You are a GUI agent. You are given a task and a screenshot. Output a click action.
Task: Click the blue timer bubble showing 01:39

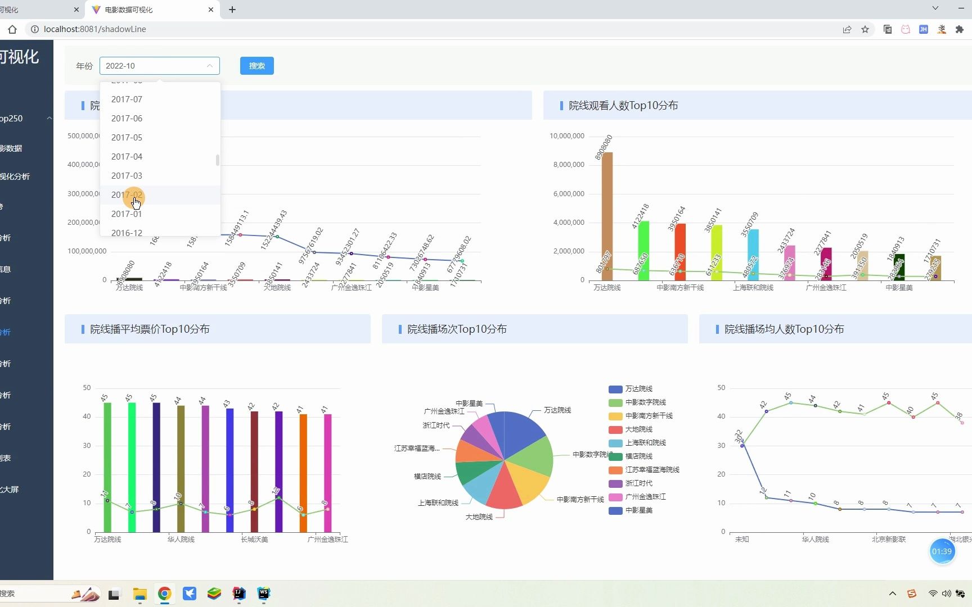click(x=942, y=551)
